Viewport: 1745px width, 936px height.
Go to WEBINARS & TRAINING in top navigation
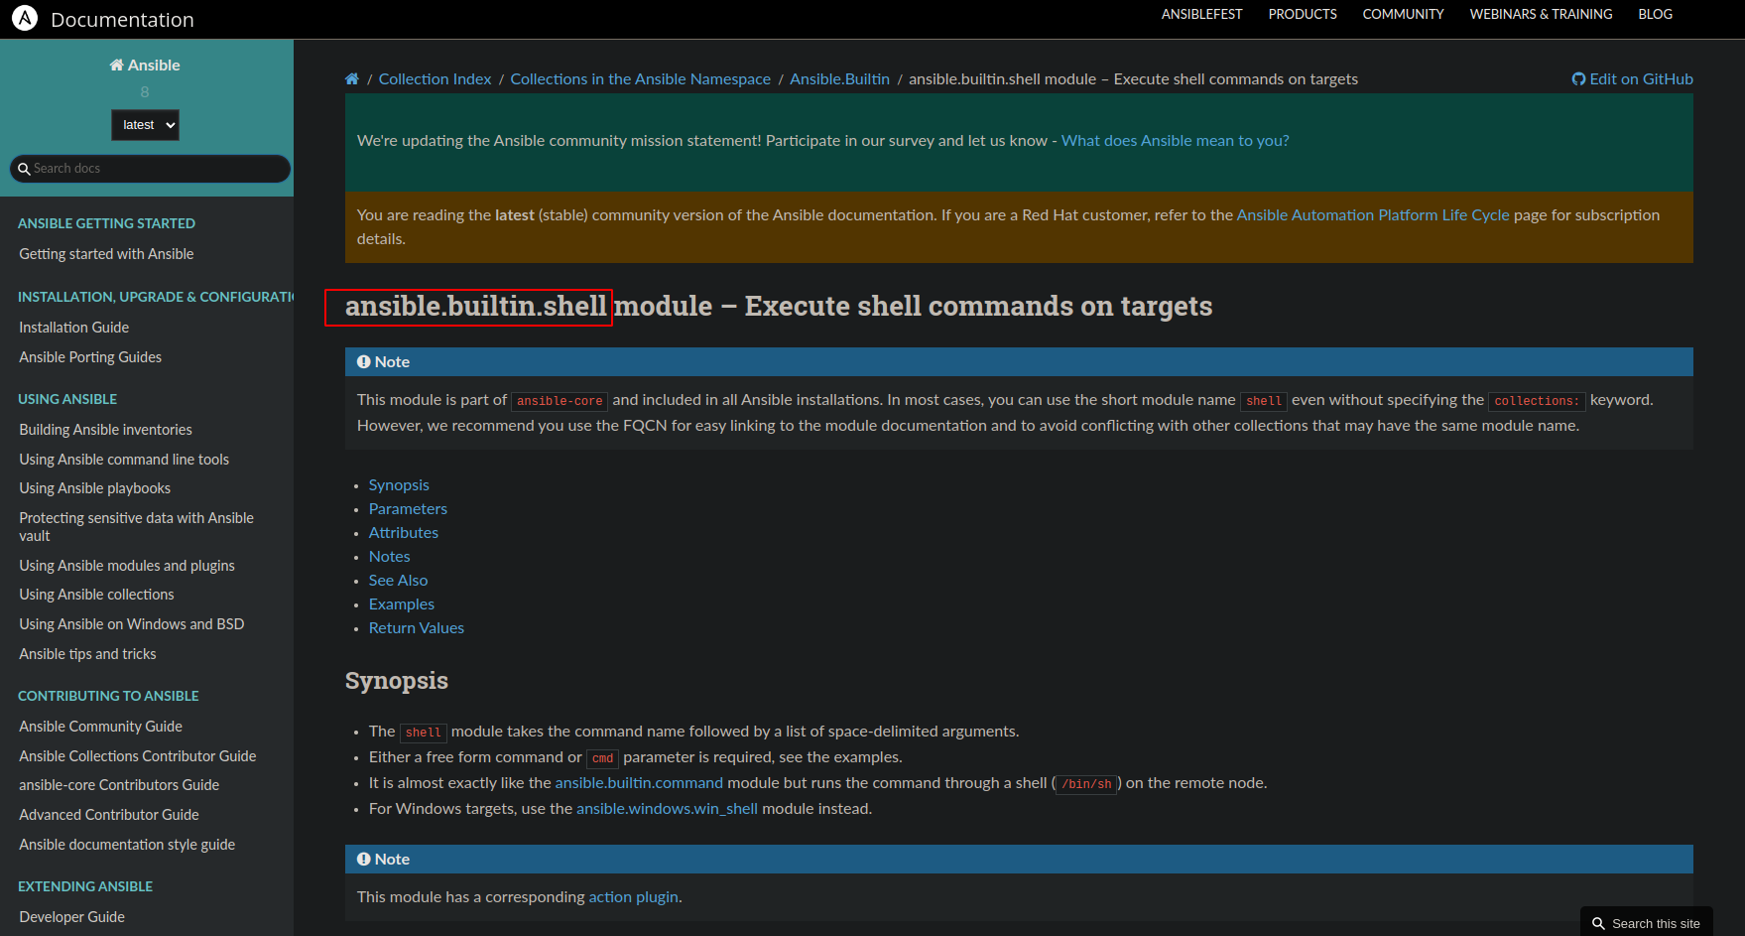coord(1541,14)
